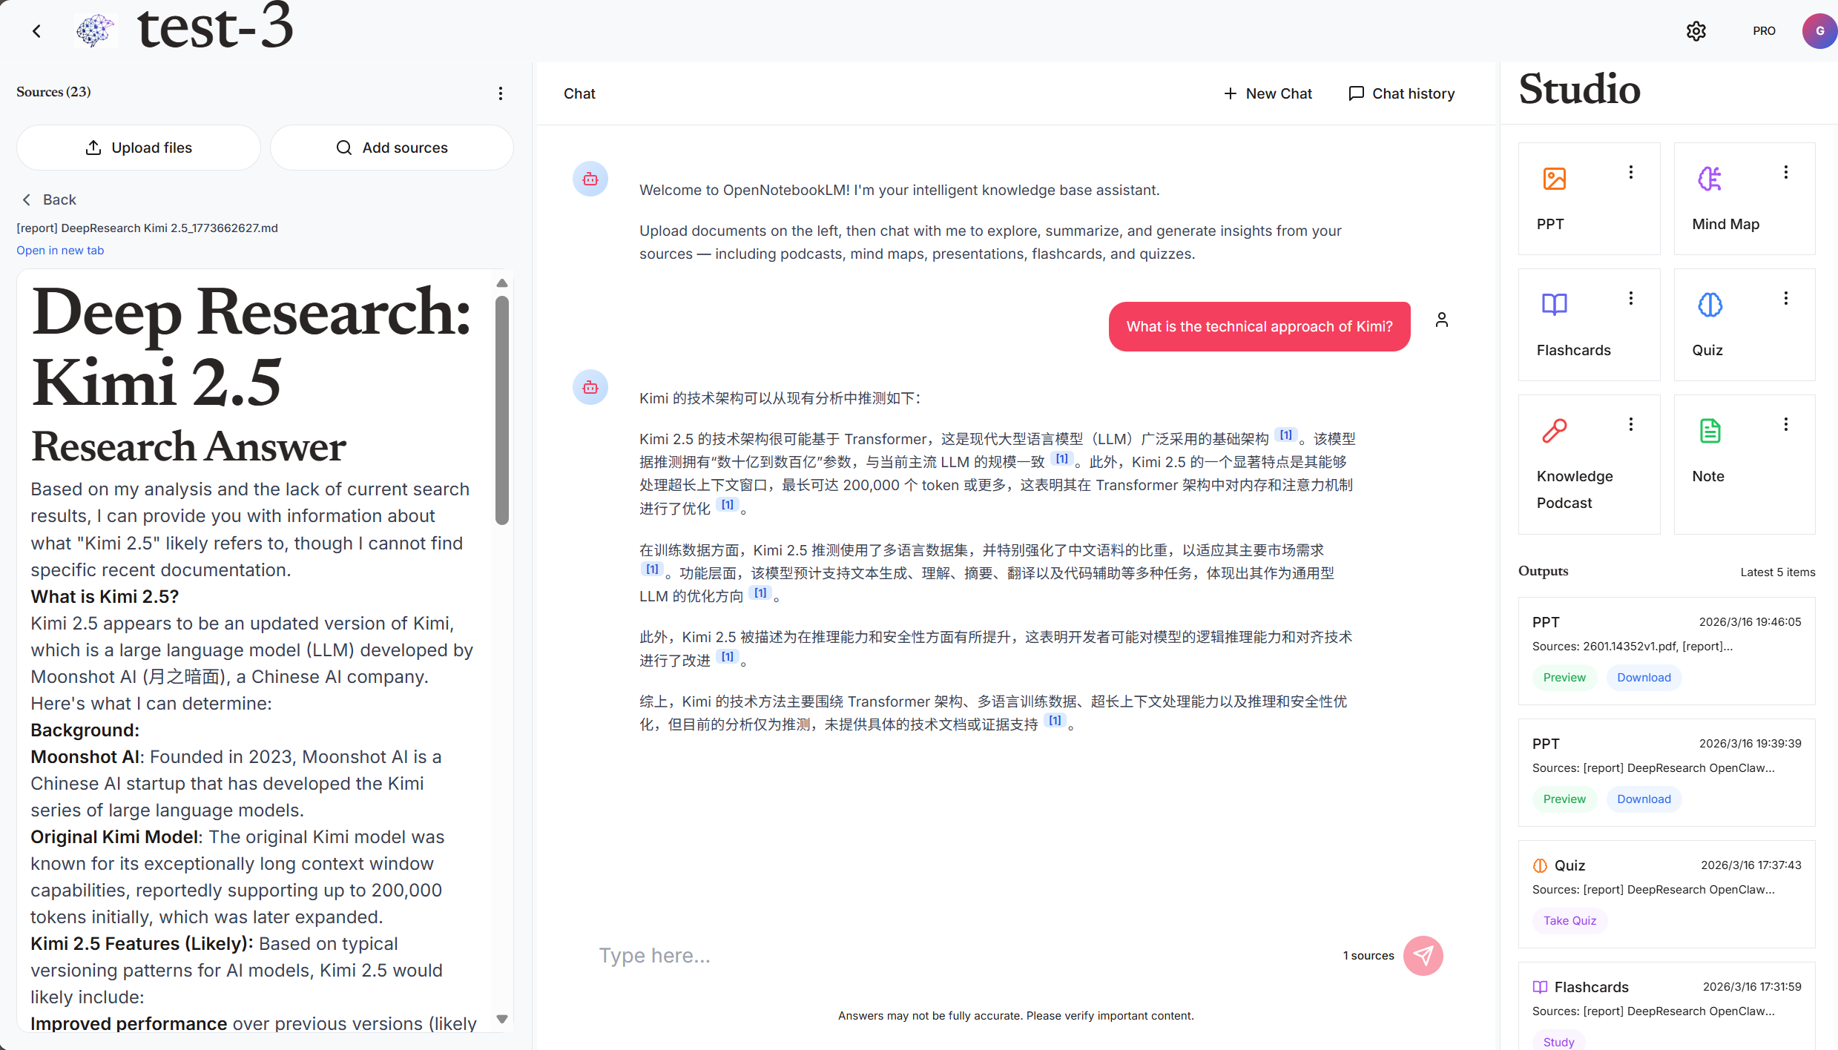
Task: Start a New Chat
Action: pyautogui.click(x=1268, y=93)
